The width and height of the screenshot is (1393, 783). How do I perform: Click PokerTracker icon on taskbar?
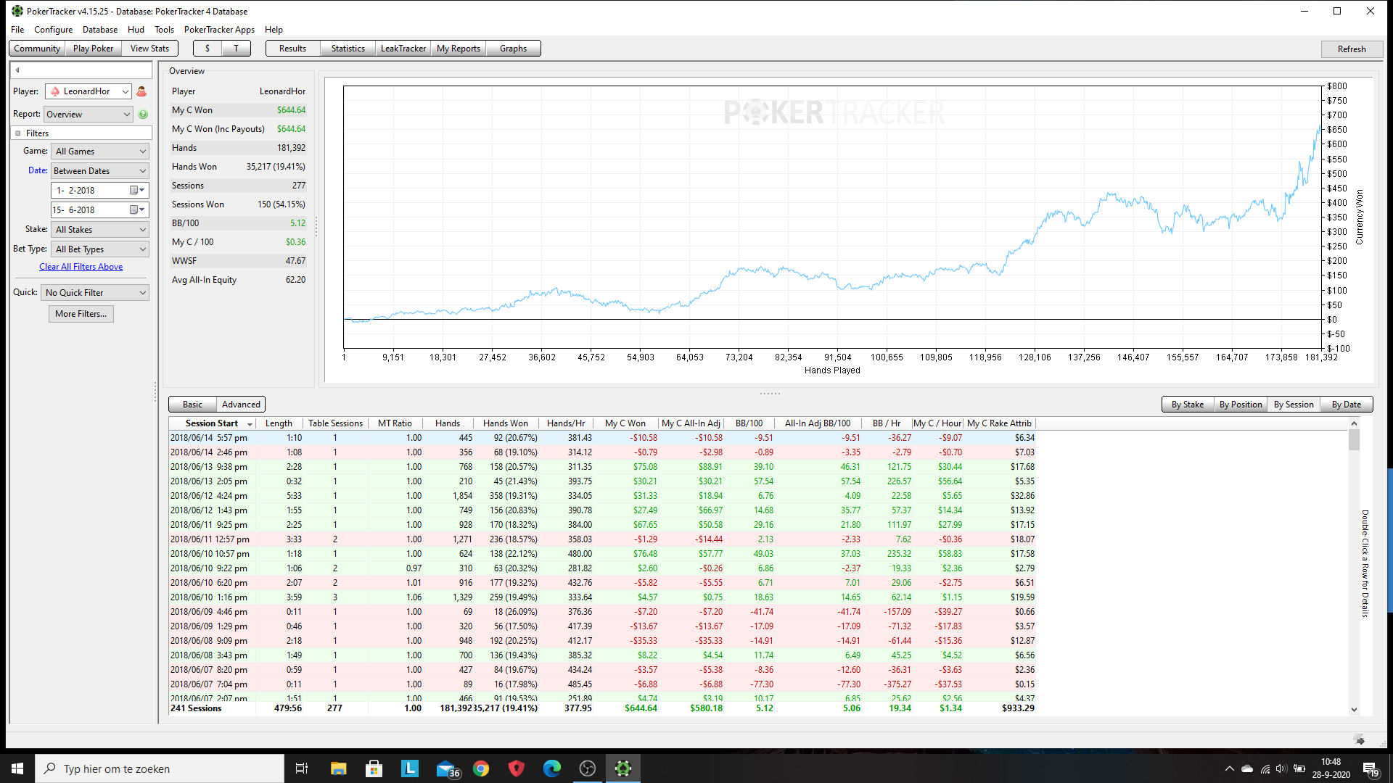point(623,768)
